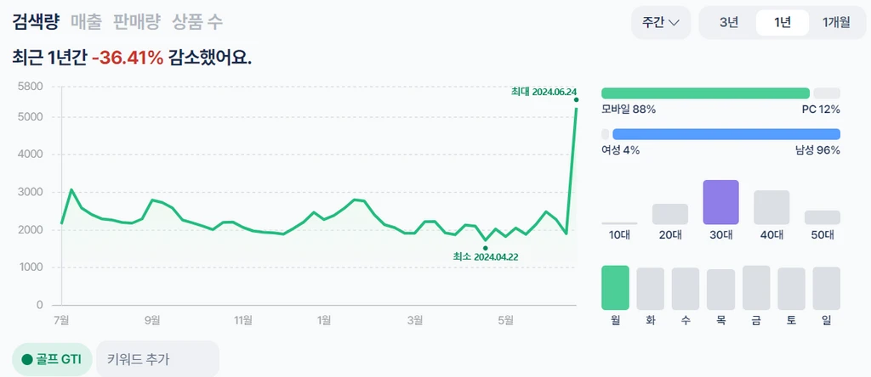Select the 3년 time range

click(728, 22)
